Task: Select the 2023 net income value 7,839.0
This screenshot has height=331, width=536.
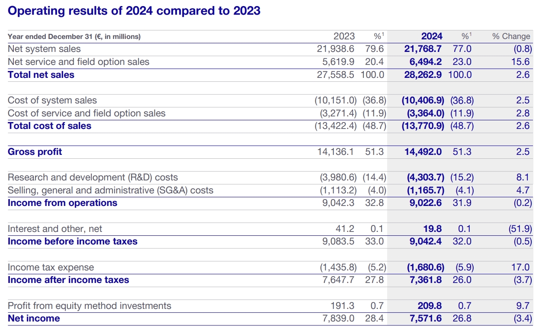Action: 338,318
